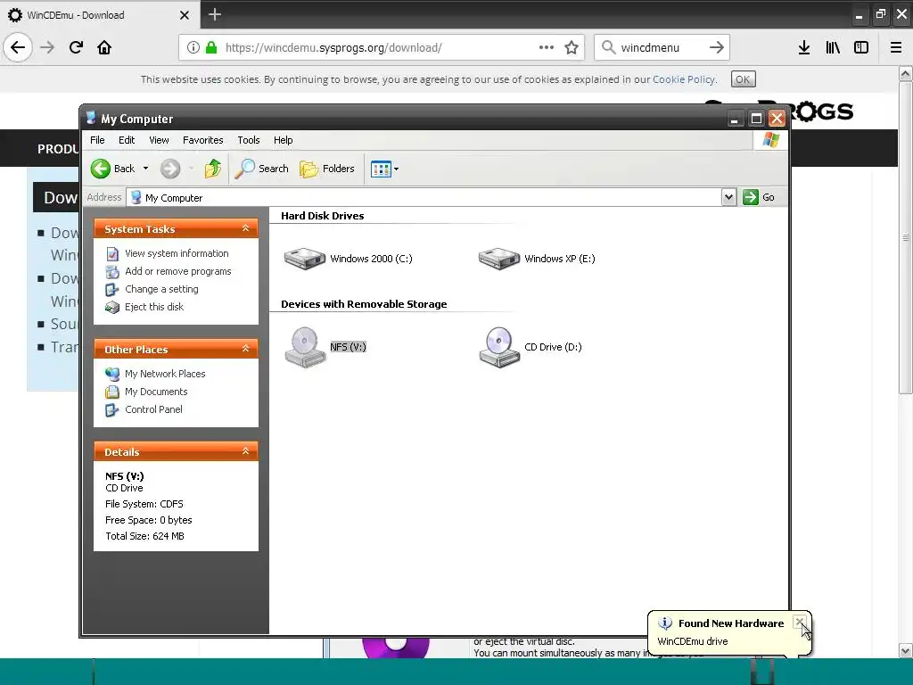Screen dimensions: 913x685
Task: Toggle the Firefox sidebar
Action: coord(861,47)
